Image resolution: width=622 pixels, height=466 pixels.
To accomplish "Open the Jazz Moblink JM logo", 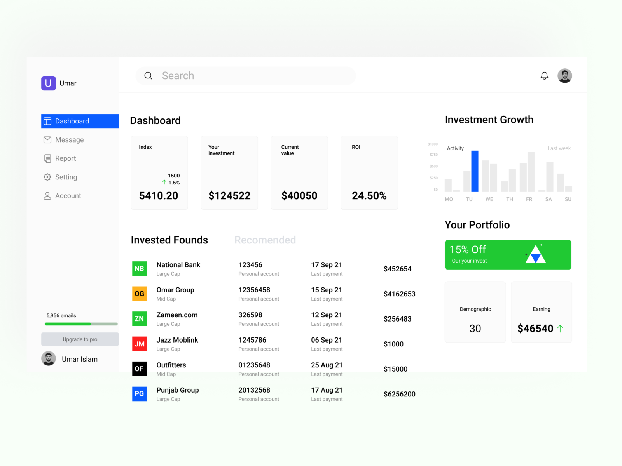I will click(x=139, y=344).
